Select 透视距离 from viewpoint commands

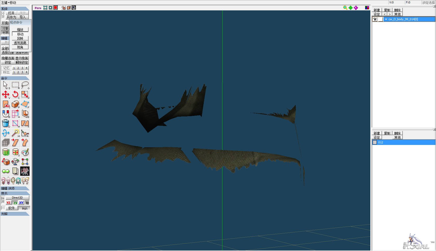pyautogui.click(x=20, y=43)
